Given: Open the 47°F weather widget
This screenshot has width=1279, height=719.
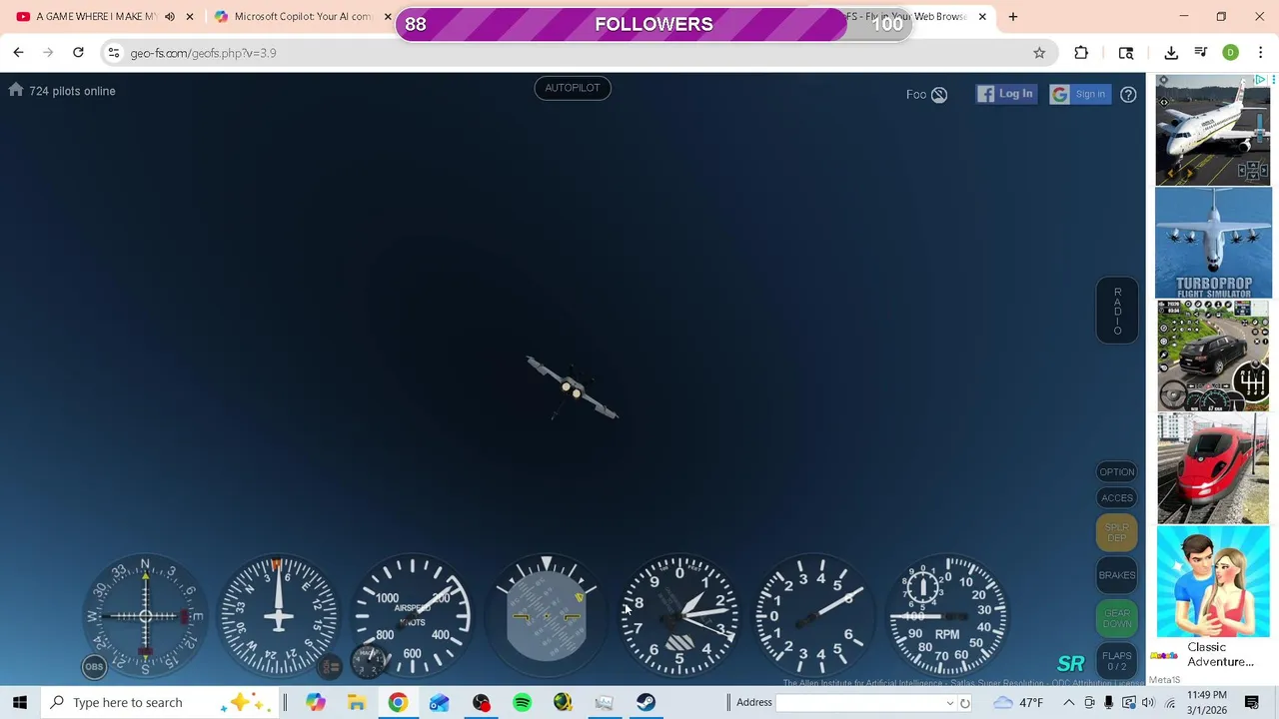Looking at the screenshot, I should [x=1019, y=702].
